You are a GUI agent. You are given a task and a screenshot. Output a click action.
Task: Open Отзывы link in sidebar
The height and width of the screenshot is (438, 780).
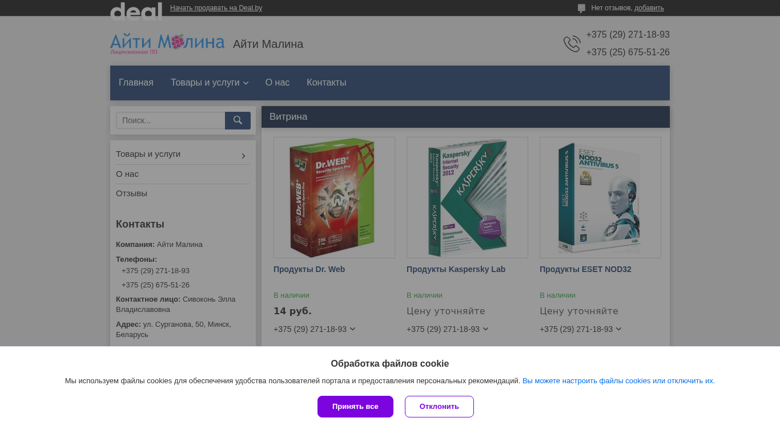tap(131, 193)
